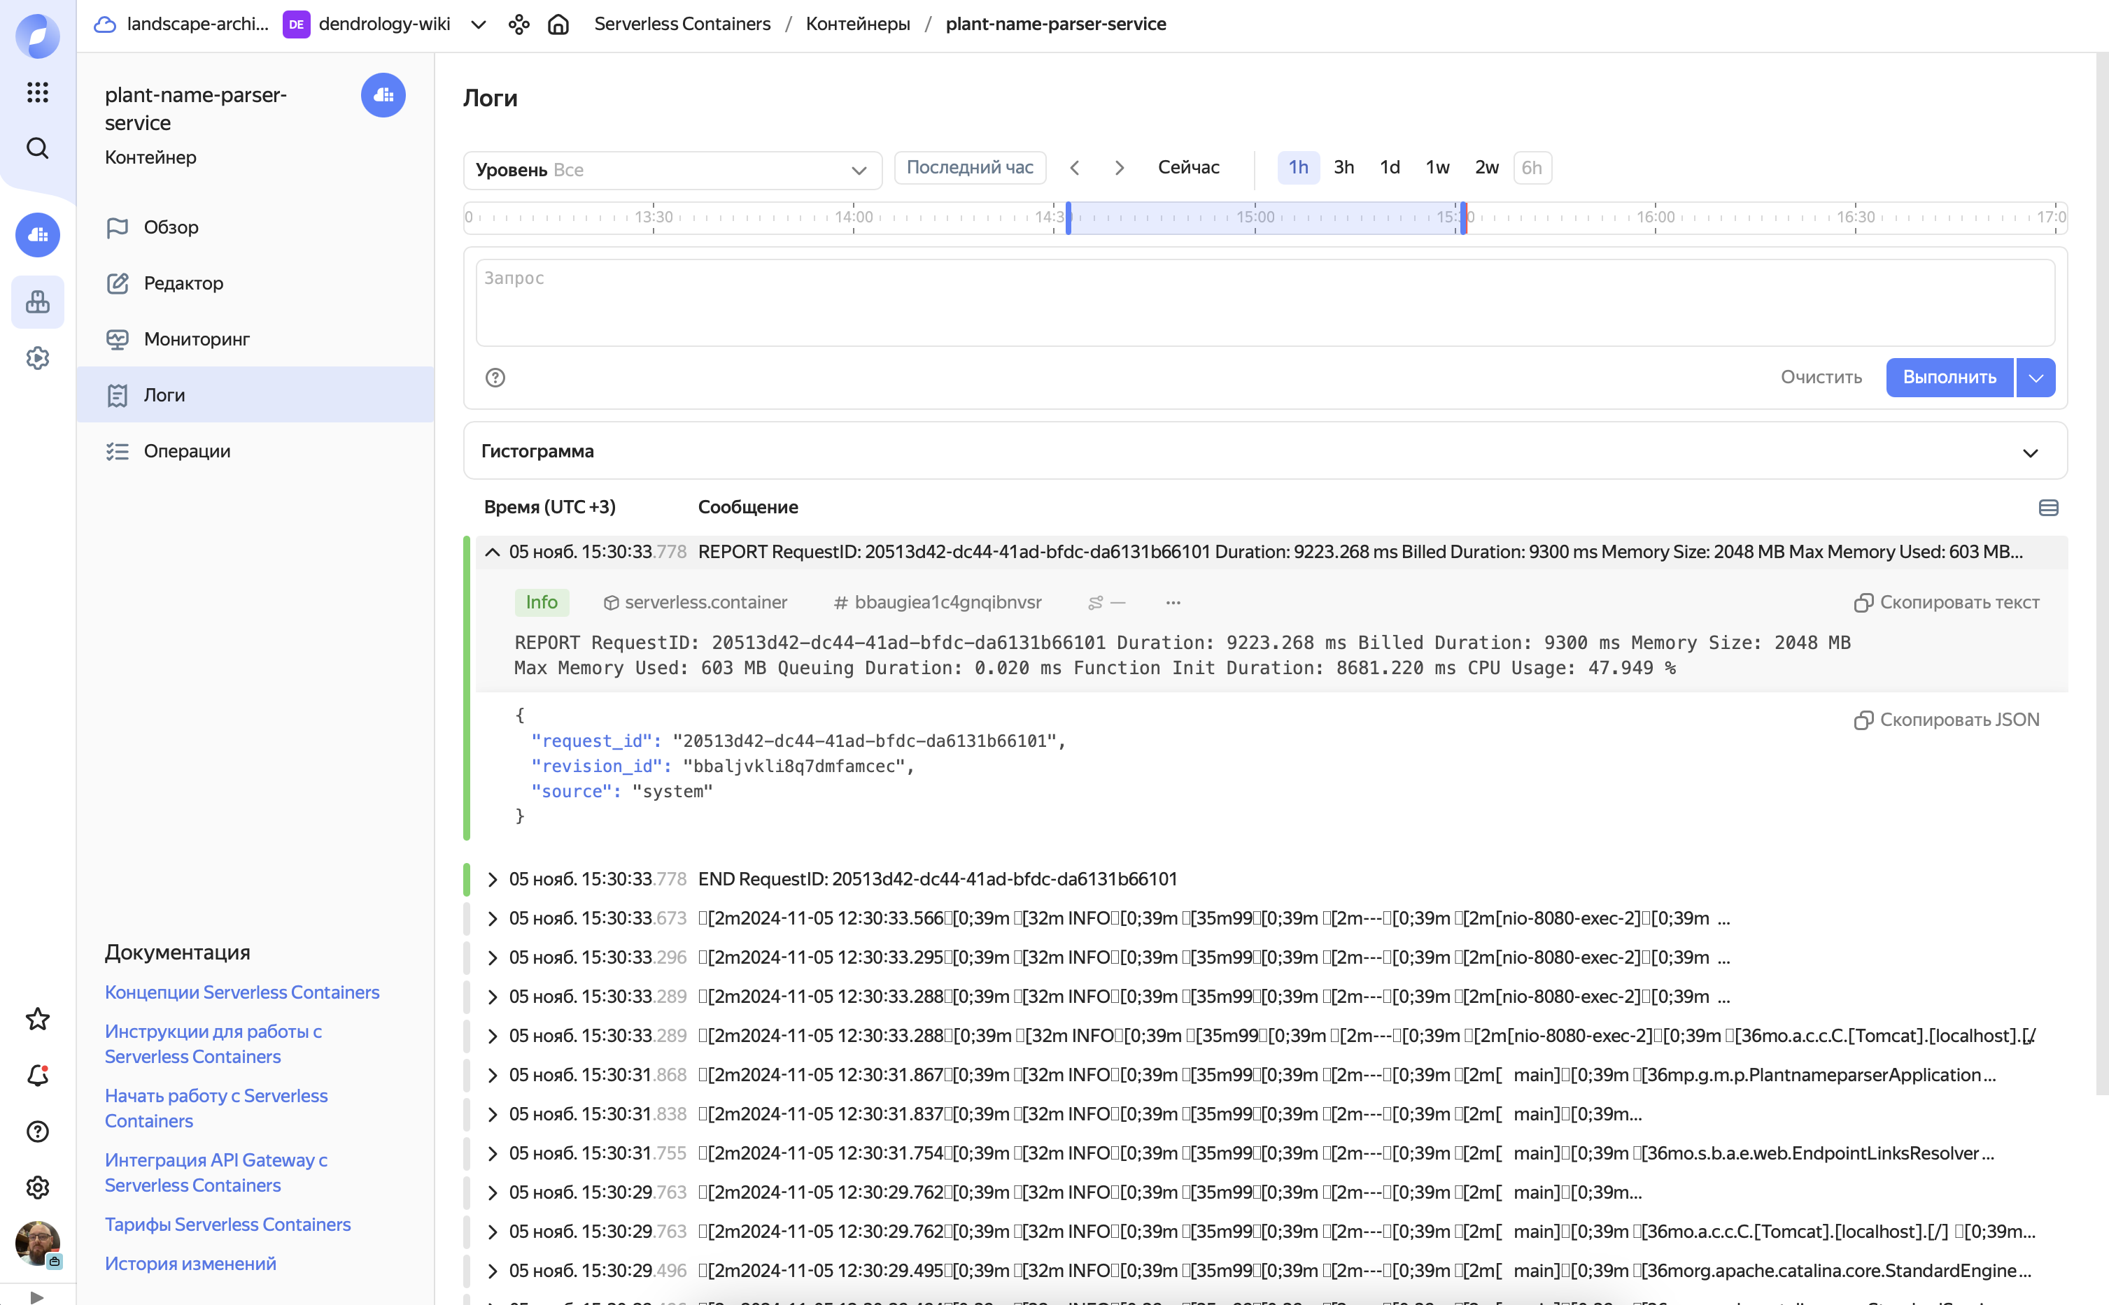2109x1305 pixels.
Task: Focus the Запрос query input field
Action: (1264, 303)
